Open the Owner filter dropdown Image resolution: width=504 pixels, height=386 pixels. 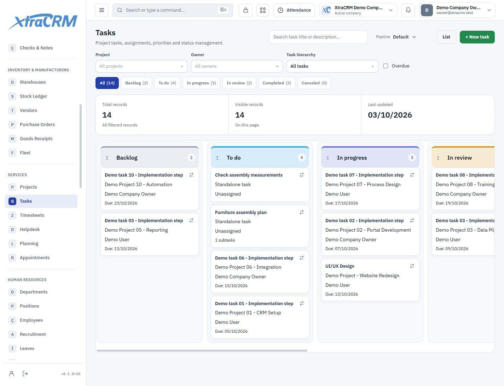point(237,66)
